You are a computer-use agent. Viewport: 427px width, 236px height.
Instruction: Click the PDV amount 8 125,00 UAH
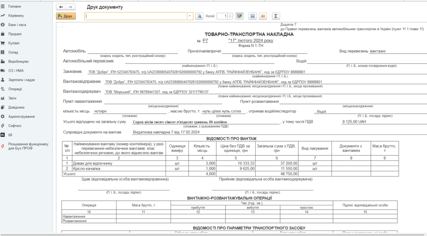pos(354,122)
